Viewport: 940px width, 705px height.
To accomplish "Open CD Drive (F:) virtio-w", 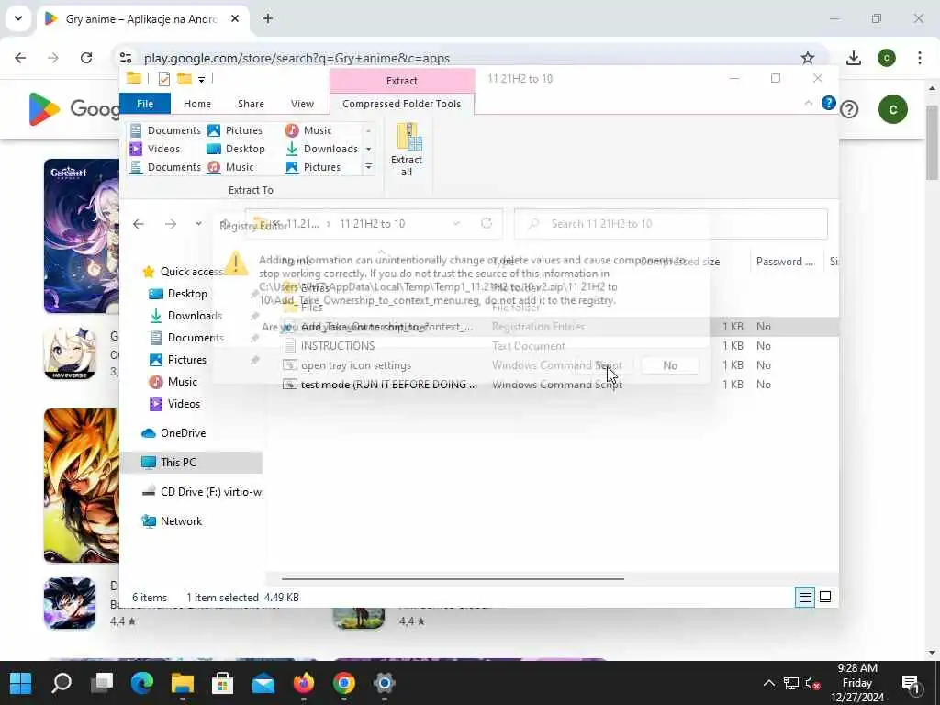I will (201, 492).
